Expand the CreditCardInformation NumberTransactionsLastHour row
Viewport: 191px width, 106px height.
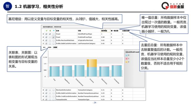43,96
